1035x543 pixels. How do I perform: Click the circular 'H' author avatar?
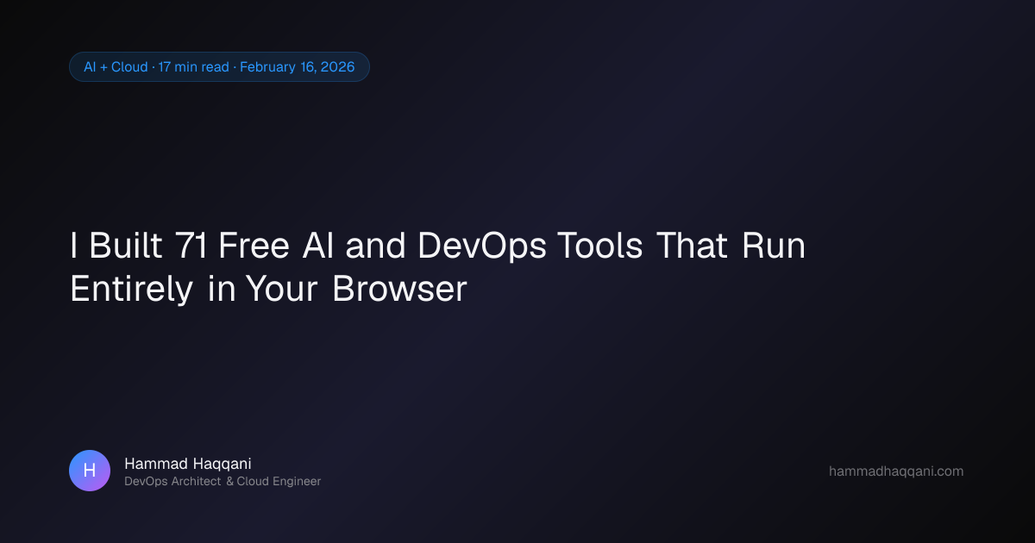[x=90, y=471]
